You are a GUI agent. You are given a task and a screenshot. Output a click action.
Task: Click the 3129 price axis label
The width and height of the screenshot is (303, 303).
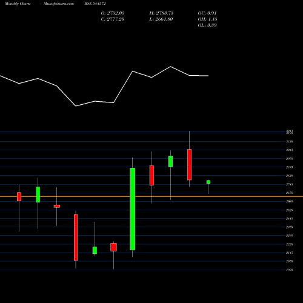point(289,141)
